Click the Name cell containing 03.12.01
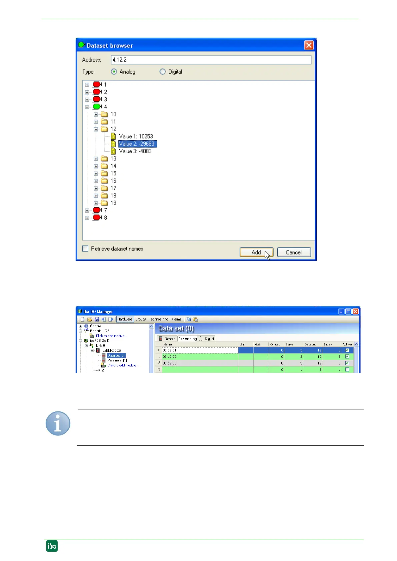 pos(200,350)
